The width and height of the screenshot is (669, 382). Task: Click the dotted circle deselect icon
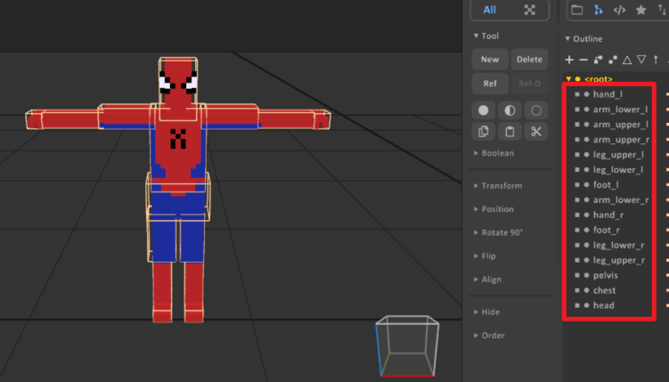click(536, 110)
